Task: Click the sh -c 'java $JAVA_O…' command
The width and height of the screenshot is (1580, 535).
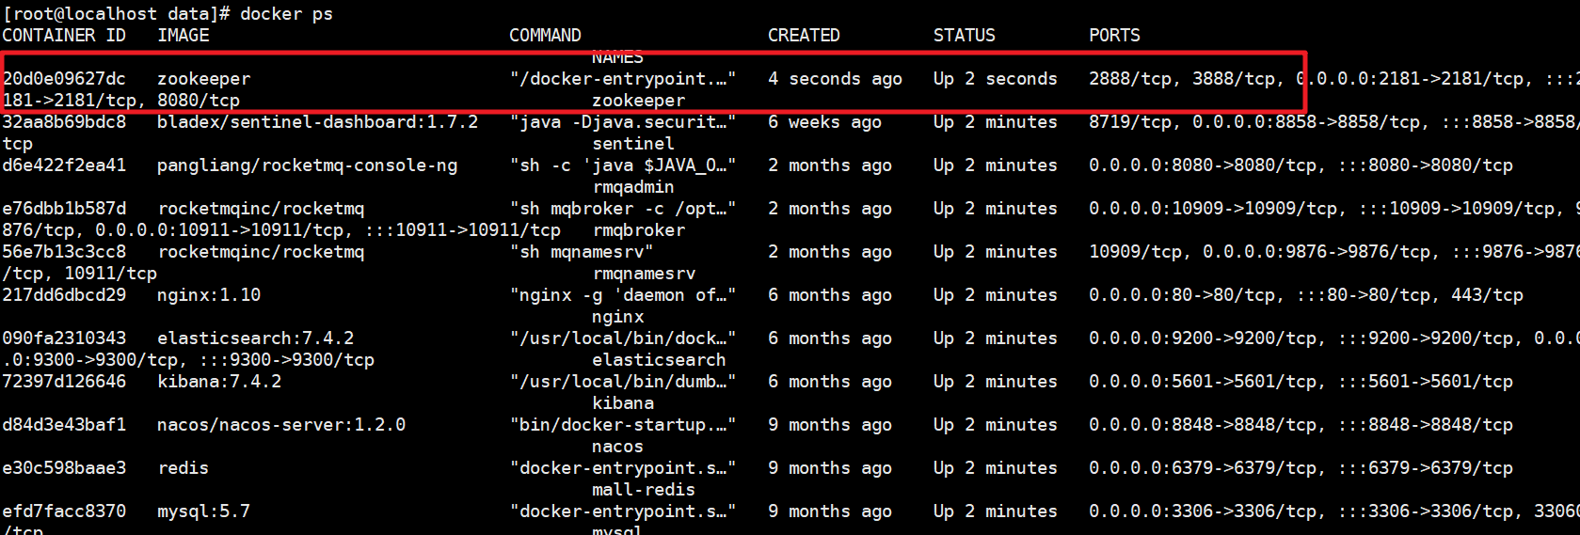Action: tap(623, 165)
